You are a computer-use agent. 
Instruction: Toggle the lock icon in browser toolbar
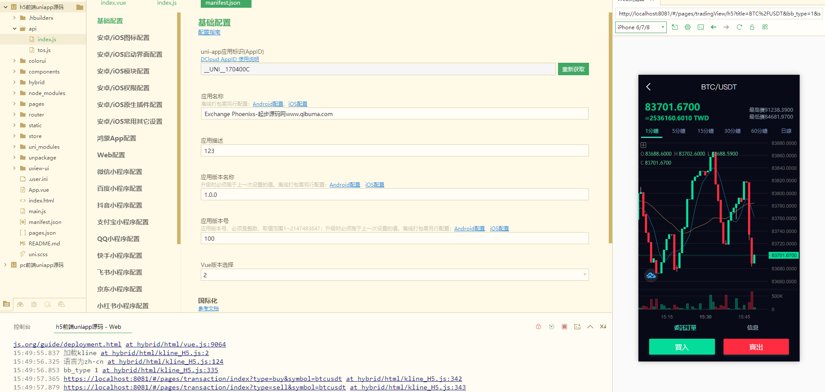tap(752, 27)
